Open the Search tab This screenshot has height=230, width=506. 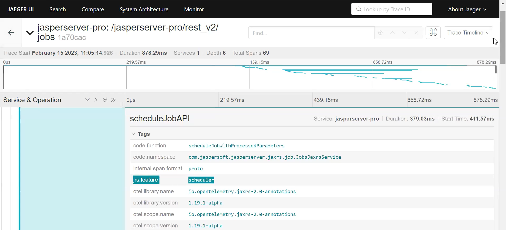(x=58, y=9)
